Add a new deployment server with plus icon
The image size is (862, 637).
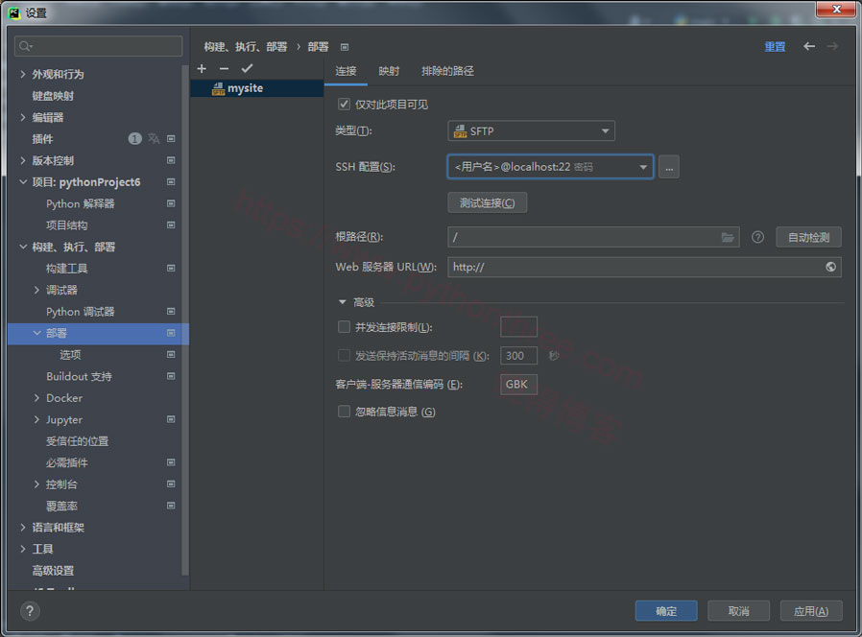[x=202, y=69]
